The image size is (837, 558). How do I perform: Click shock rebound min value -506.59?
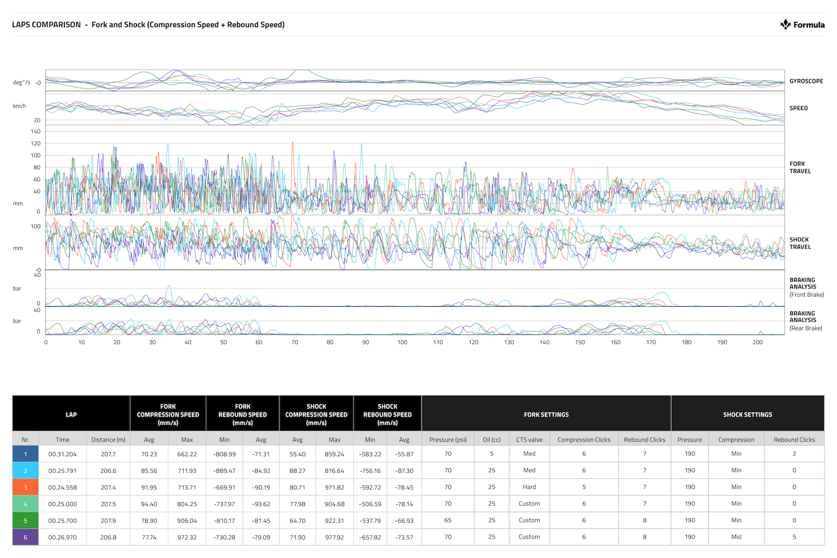click(x=370, y=505)
